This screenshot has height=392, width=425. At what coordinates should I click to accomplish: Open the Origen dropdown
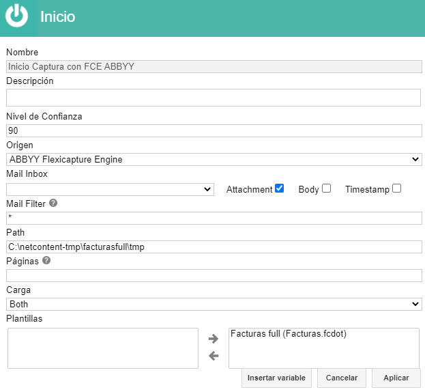(214, 159)
